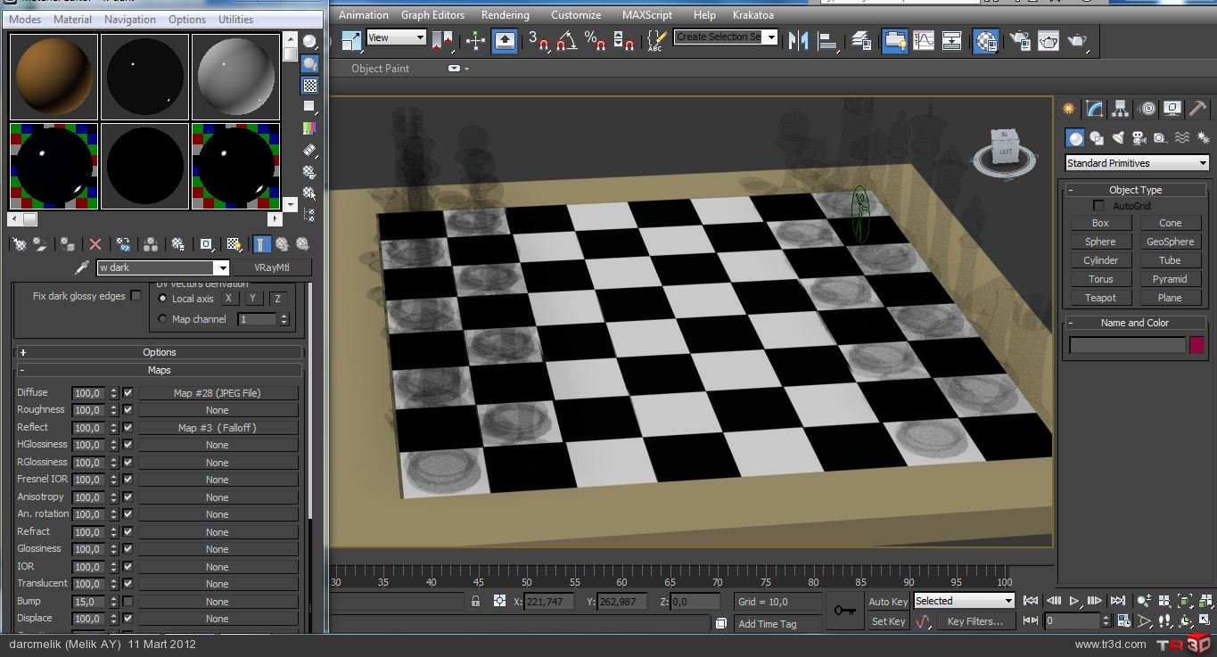Click the crimson object color swatch
The width and height of the screenshot is (1217, 657).
[x=1196, y=345]
